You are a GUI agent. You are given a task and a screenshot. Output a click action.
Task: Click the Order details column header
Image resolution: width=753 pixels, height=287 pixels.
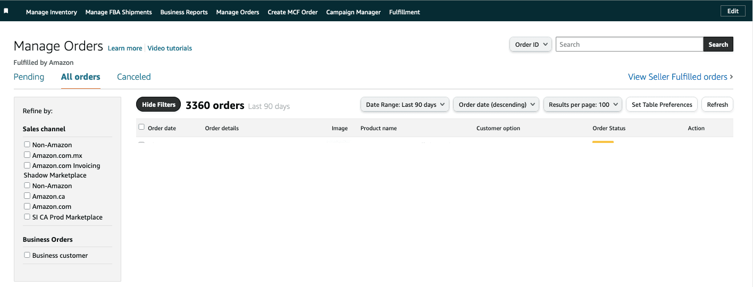pyautogui.click(x=222, y=128)
